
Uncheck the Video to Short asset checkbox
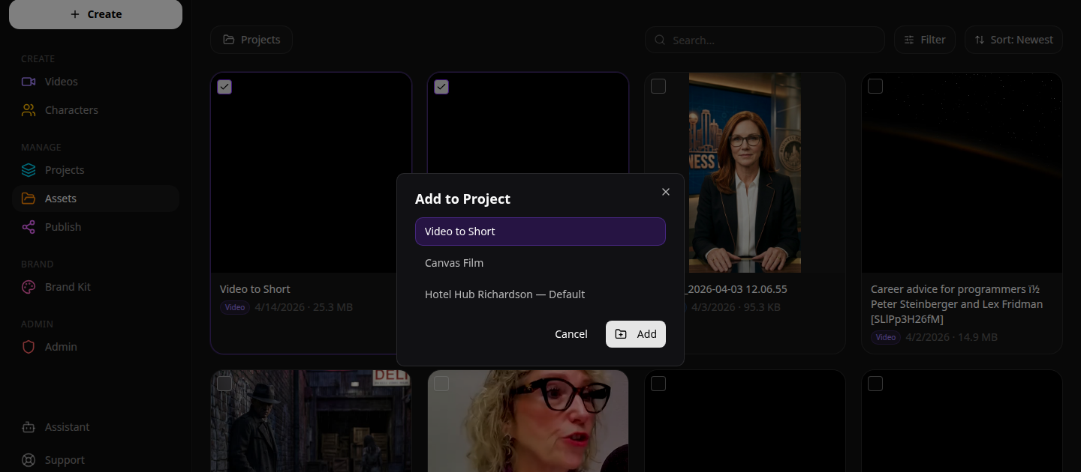pos(224,87)
